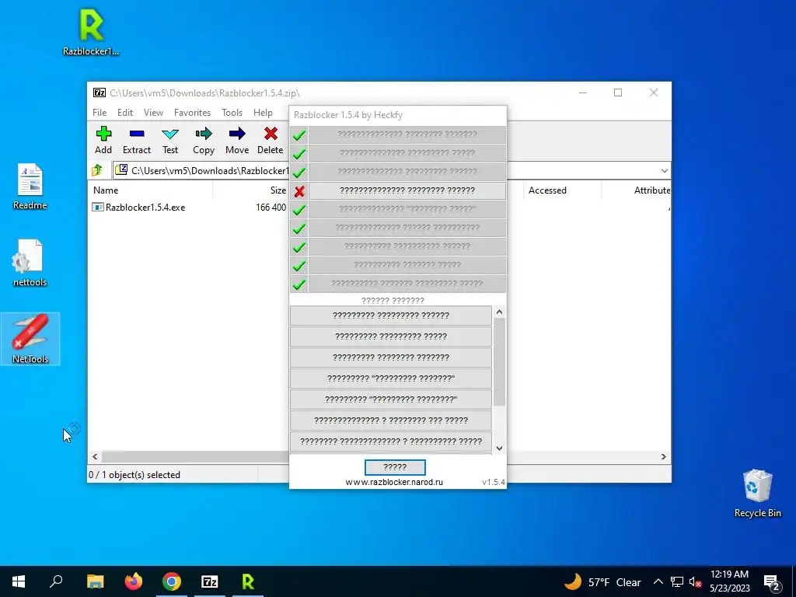Click the red Delete icon in 7-Zip

[x=271, y=134]
